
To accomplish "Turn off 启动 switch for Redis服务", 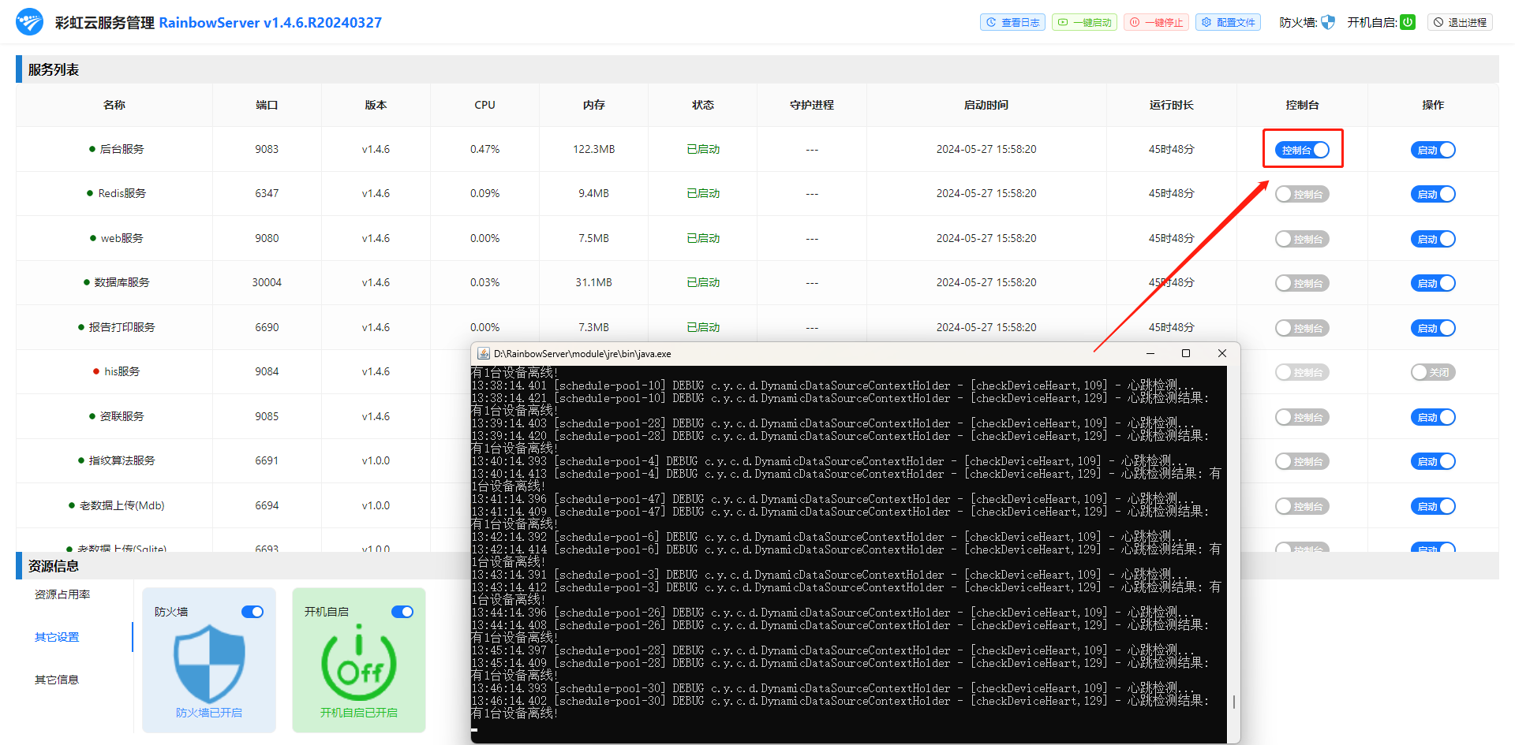I will (1433, 194).
